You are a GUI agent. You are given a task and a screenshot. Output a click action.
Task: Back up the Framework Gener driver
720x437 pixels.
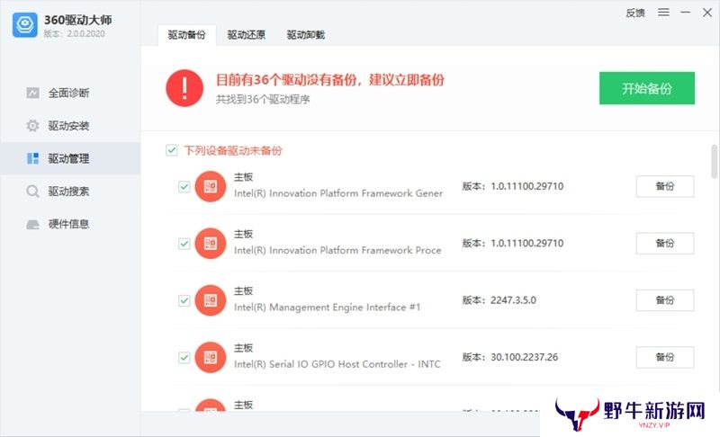[665, 186]
